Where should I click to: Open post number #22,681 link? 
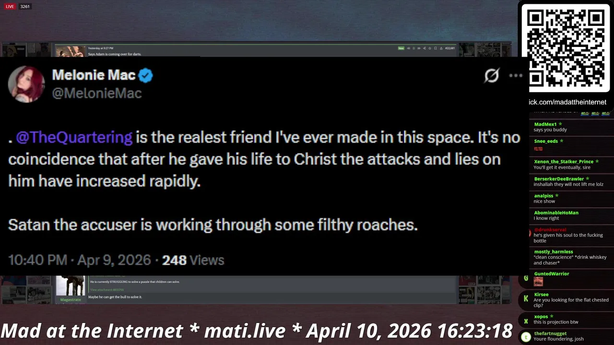(x=449, y=48)
